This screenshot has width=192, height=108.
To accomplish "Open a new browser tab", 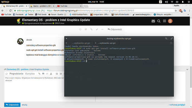I will tap(86, 6).
